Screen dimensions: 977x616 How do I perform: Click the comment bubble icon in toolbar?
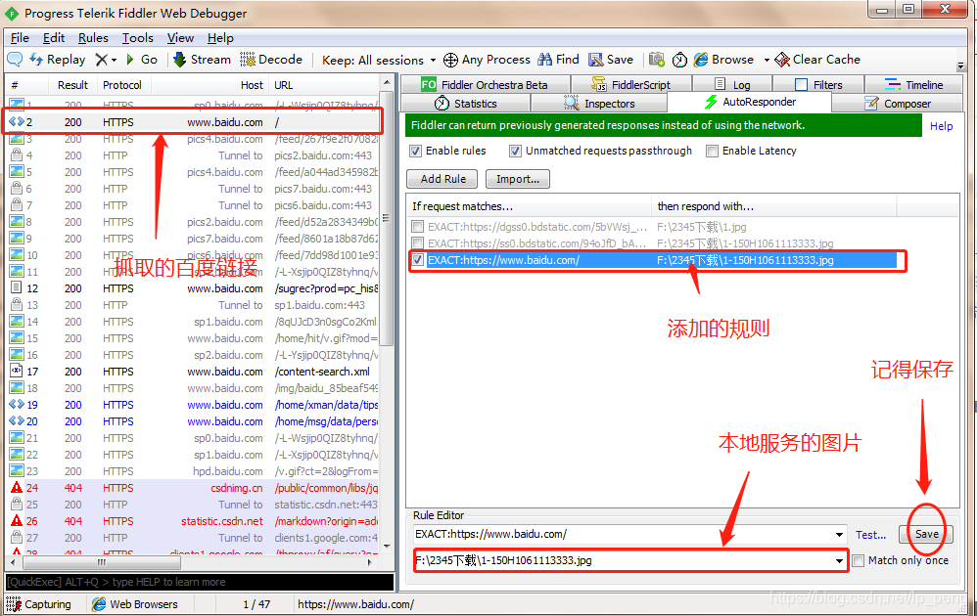(15, 60)
